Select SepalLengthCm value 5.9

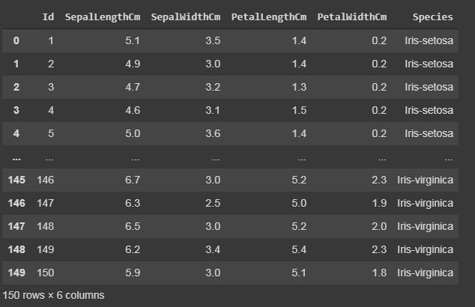pyautogui.click(x=133, y=273)
